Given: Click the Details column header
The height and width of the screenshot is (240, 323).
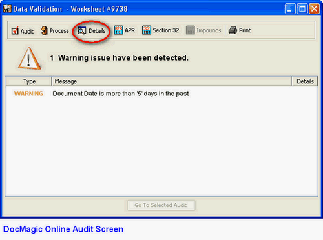Looking at the screenshot, I should [x=304, y=81].
